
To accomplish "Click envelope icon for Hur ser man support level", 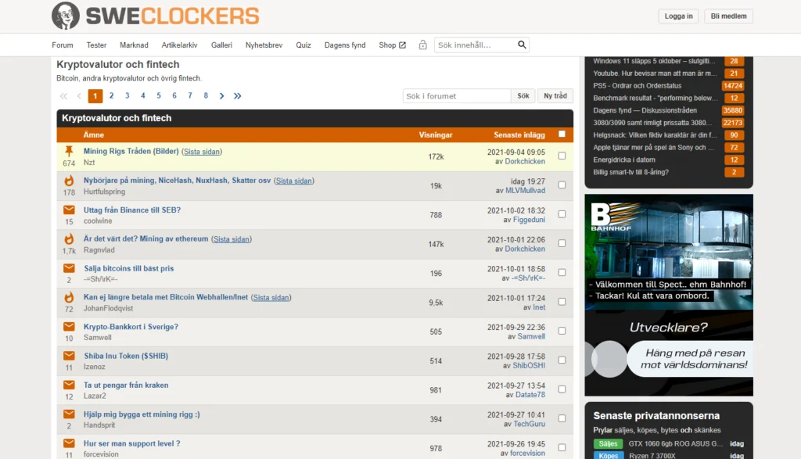I will click(x=69, y=443).
